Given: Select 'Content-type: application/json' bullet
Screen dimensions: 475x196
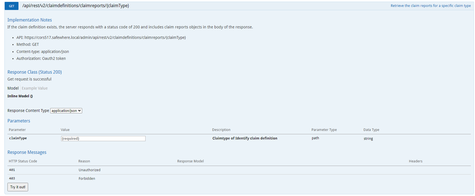Looking at the screenshot, I should pyautogui.click(x=43, y=52).
